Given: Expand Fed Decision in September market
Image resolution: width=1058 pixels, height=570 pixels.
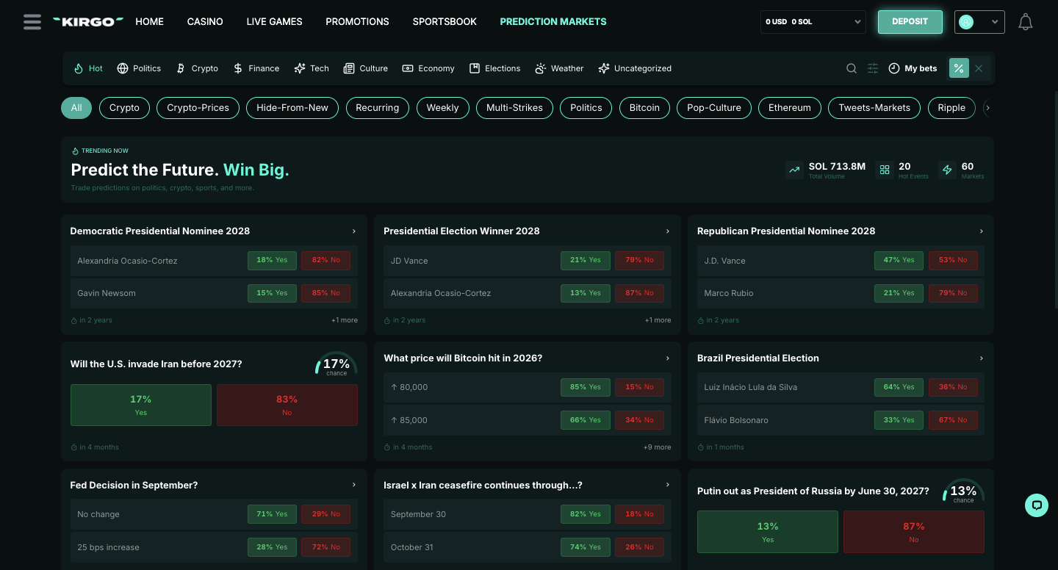Looking at the screenshot, I should (354, 485).
